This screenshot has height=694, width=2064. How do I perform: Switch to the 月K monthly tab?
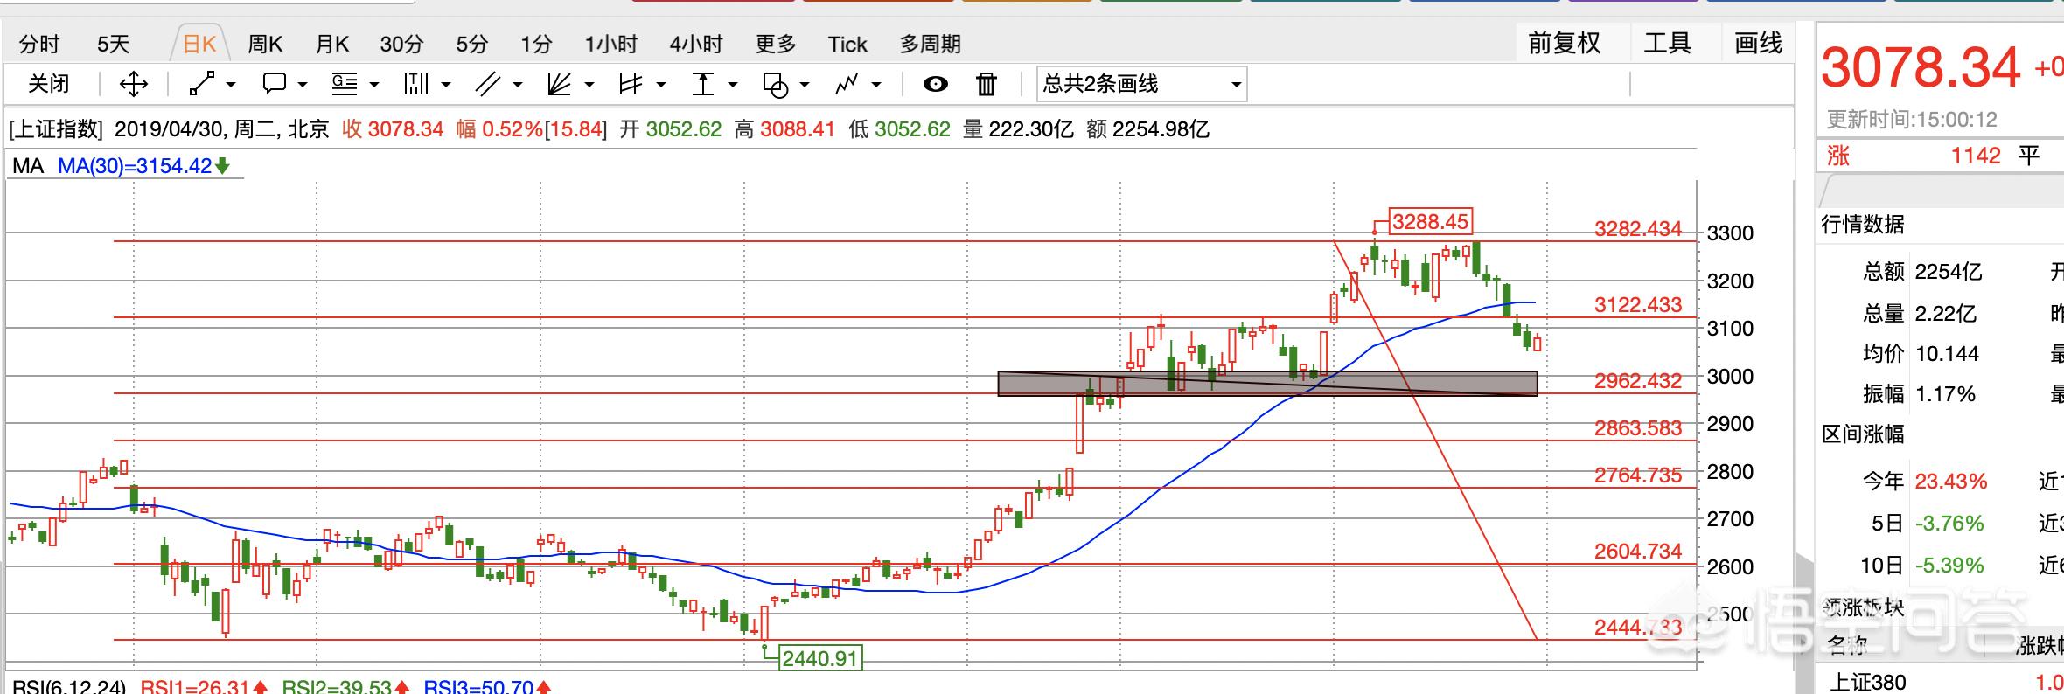click(x=332, y=44)
